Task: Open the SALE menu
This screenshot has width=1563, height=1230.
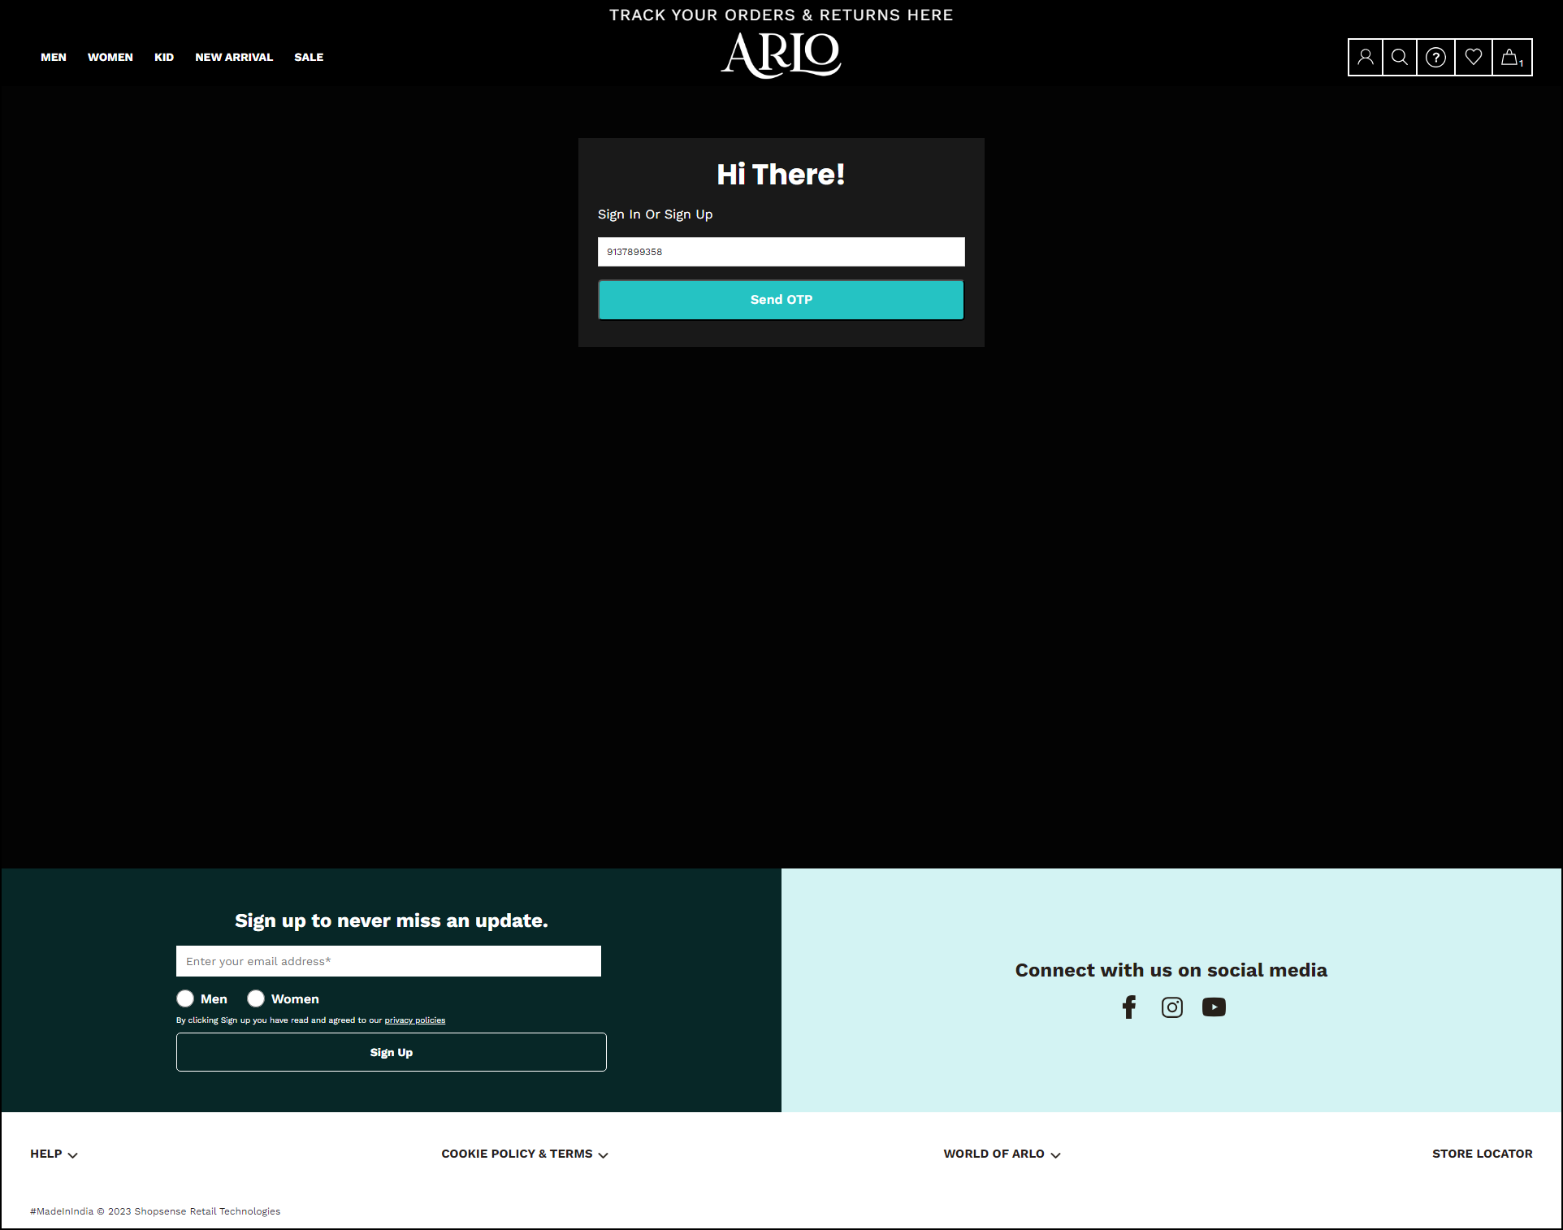Action: [309, 57]
